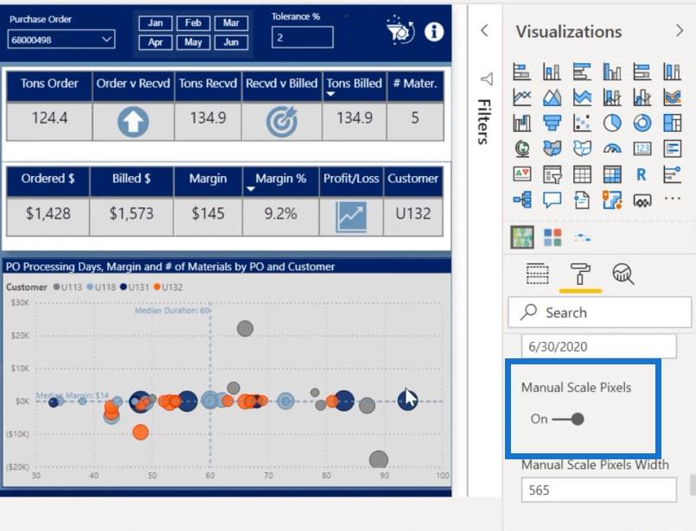Select the Jun month button
Viewport: 696px width, 531px height.
pos(231,42)
